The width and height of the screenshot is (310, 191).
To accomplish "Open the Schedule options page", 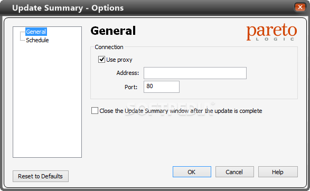I will pyautogui.click(x=37, y=40).
